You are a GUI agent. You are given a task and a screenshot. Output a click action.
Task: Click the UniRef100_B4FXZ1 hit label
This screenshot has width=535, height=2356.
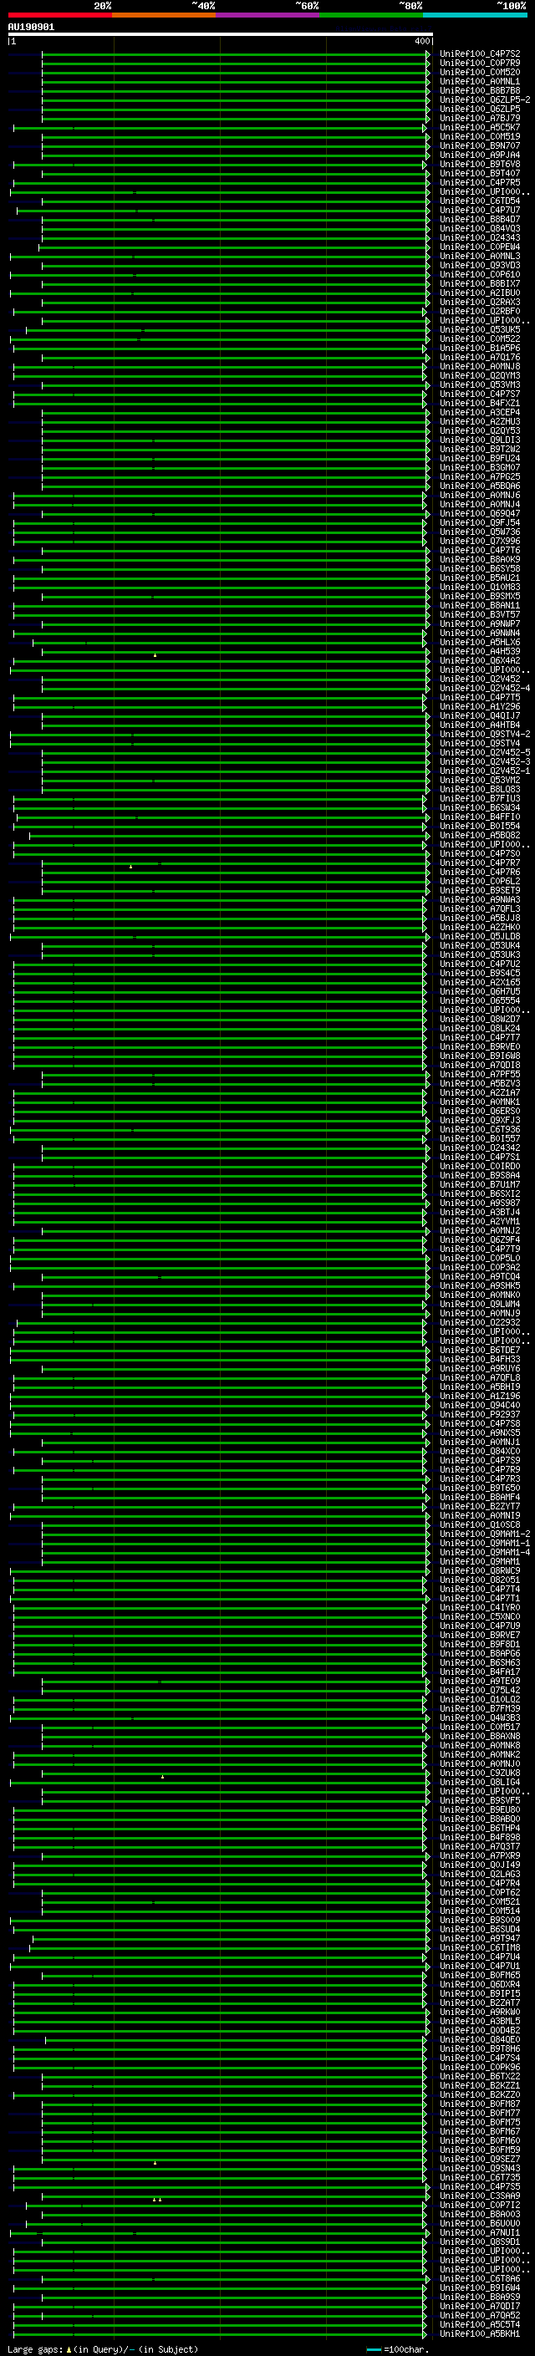coord(480,404)
